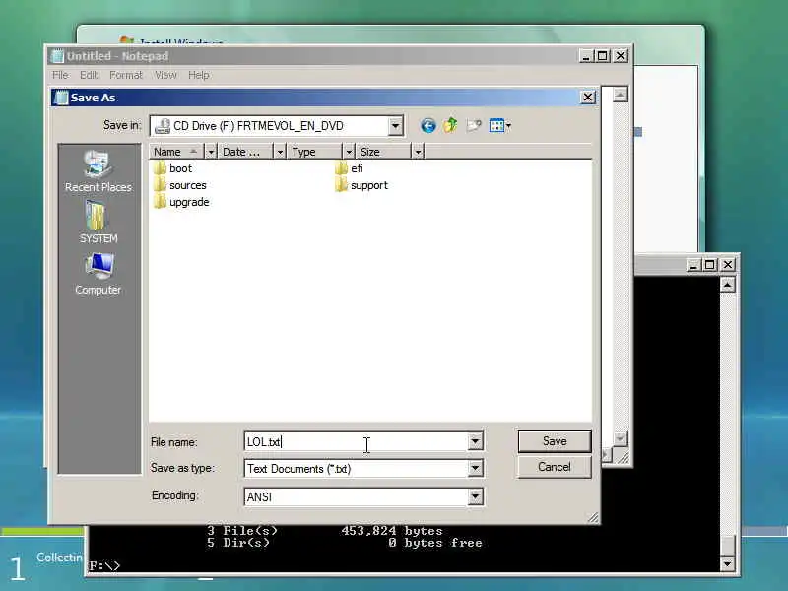The width and height of the screenshot is (788, 591).
Task: Click command prompt scroll down arrow
Action: [x=727, y=563]
